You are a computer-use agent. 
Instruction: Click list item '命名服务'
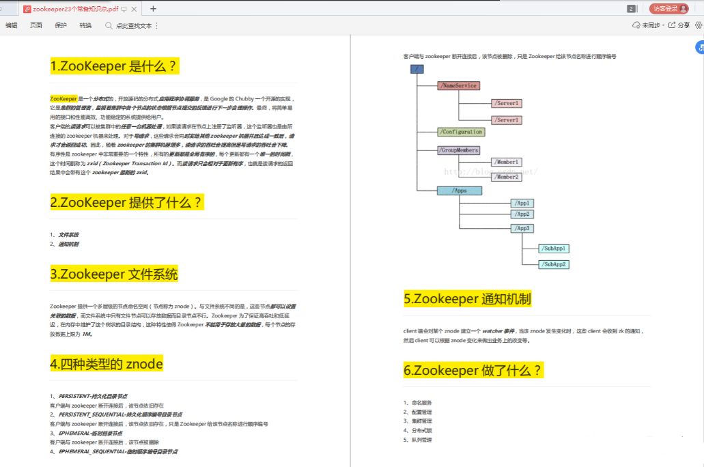(x=421, y=403)
